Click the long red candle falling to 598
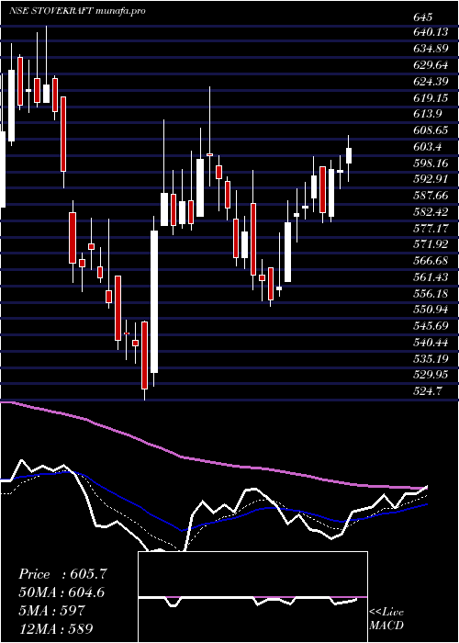 tap(63, 134)
